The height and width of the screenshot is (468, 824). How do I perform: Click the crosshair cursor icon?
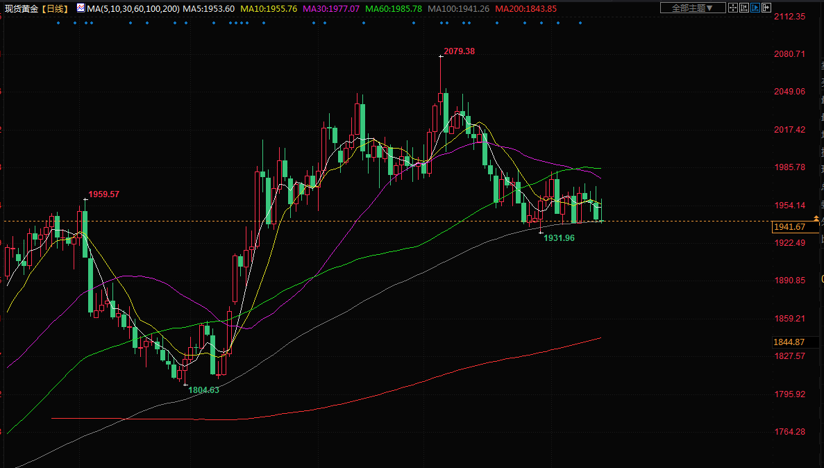tap(734, 8)
